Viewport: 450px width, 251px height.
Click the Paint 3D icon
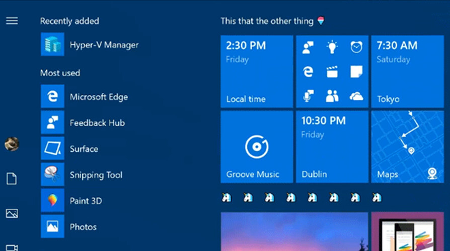point(52,200)
